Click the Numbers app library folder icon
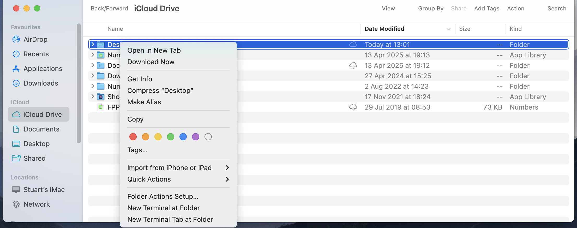Viewport: 577px width, 228px height. (x=101, y=55)
